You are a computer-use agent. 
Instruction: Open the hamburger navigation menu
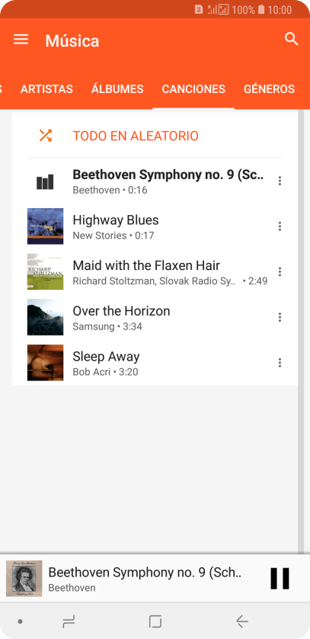tap(21, 40)
